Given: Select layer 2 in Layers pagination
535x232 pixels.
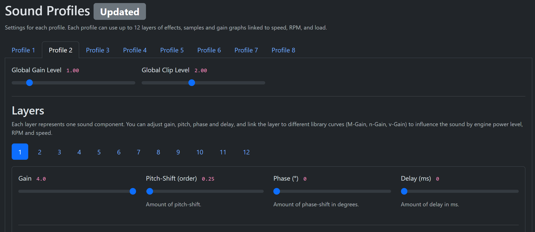Looking at the screenshot, I should click(x=40, y=152).
